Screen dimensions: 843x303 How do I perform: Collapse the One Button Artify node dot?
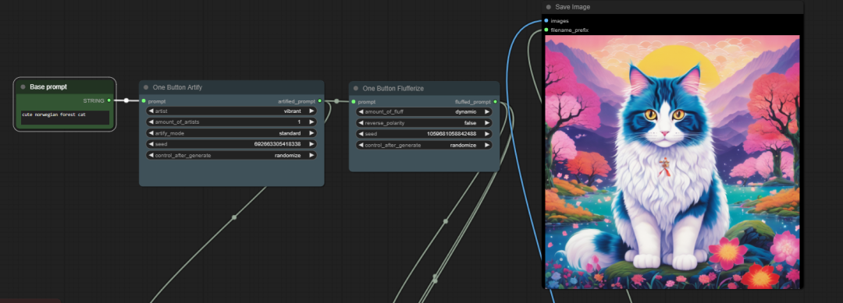(146, 87)
